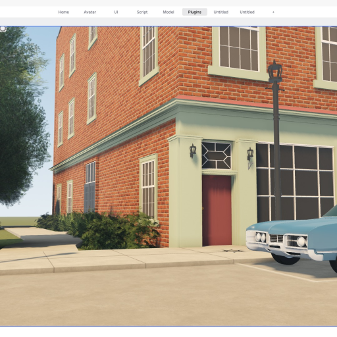Select the blue vintage car model
The height and width of the screenshot is (337, 337).
tap(292, 239)
